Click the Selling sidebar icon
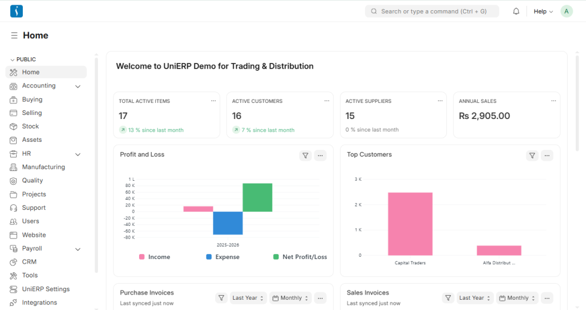The width and height of the screenshot is (586, 310). pos(14,113)
